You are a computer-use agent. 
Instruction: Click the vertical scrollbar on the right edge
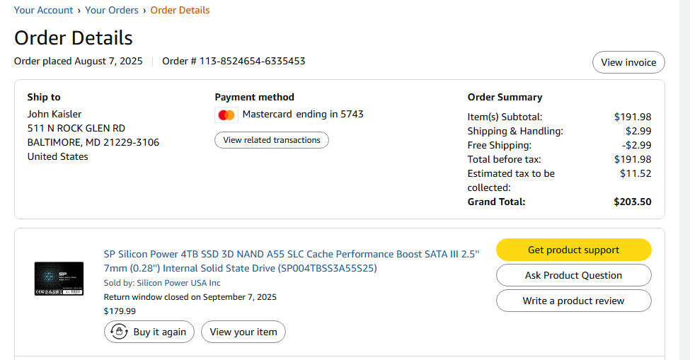(x=684, y=177)
